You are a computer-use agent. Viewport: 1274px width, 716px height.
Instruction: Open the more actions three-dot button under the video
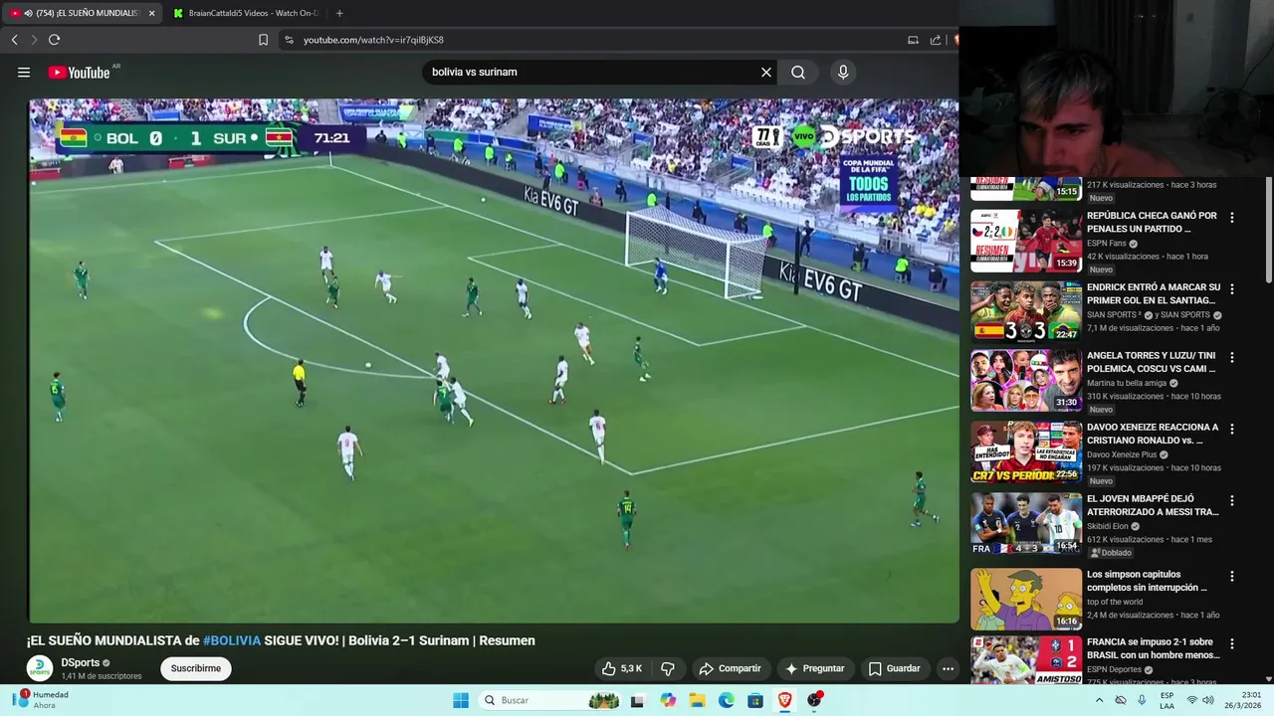coord(948,668)
